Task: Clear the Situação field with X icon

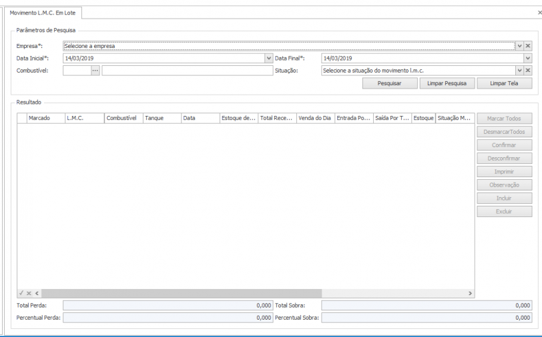Action: pos(528,71)
